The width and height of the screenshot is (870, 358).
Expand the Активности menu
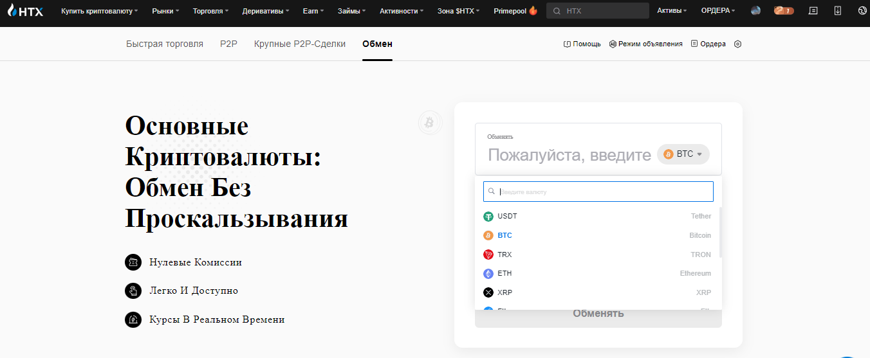coord(402,11)
